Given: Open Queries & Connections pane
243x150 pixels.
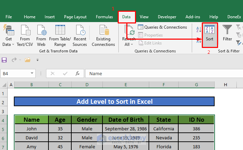Looking at the screenshot, I should 162,27.
